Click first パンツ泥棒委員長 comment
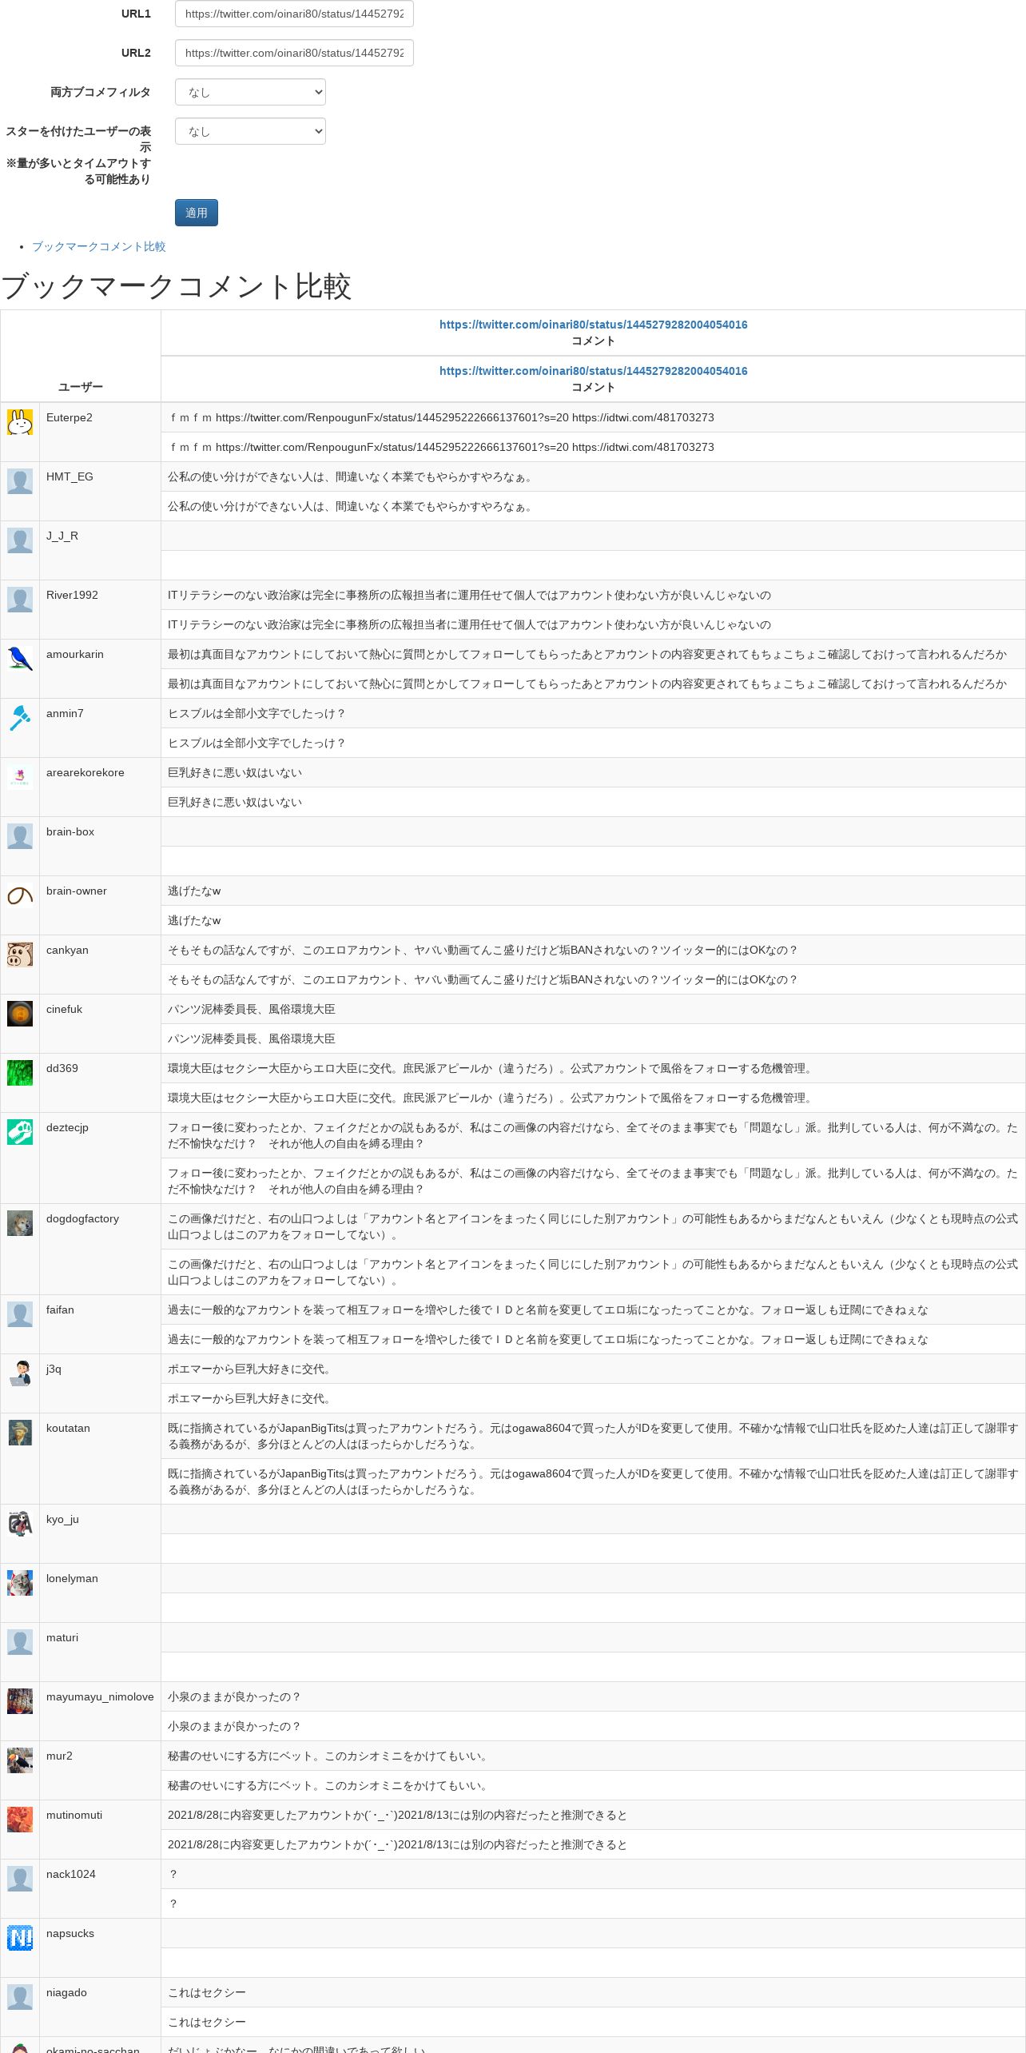Image resolution: width=1026 pixels, height=2053 pixels. pos(252,1009)
